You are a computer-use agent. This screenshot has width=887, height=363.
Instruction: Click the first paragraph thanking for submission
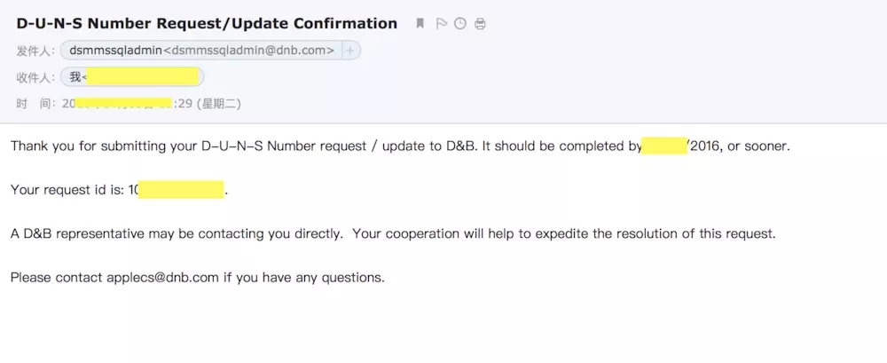pos(319,146)
